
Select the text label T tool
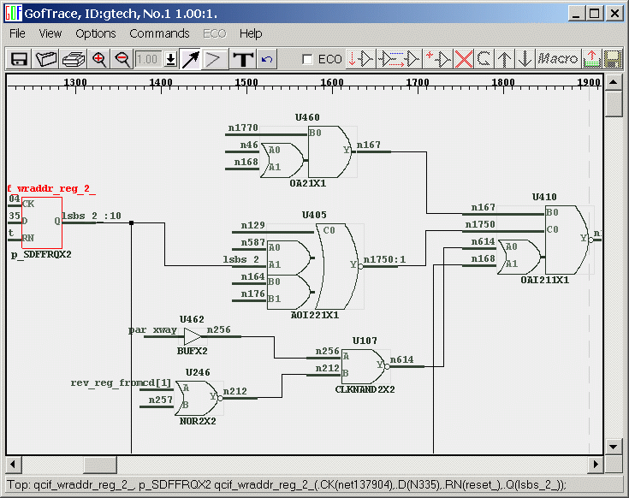point(243,59)
